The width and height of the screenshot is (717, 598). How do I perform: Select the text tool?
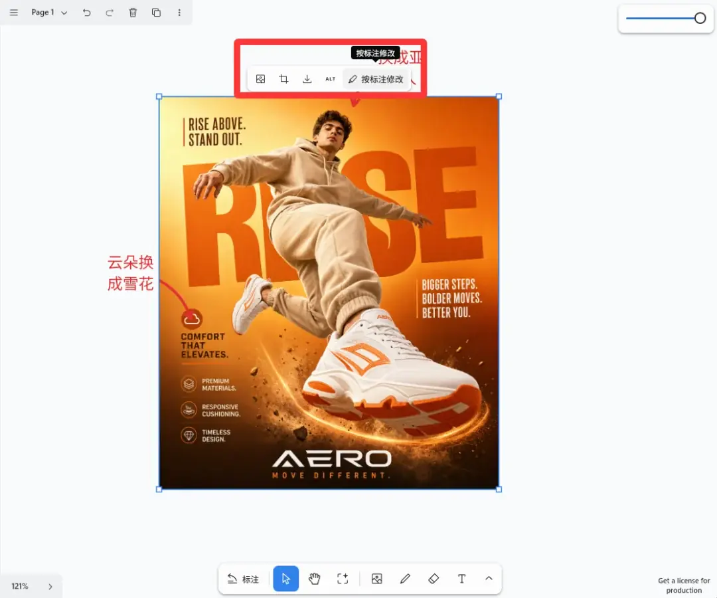(x=462, y=579)
